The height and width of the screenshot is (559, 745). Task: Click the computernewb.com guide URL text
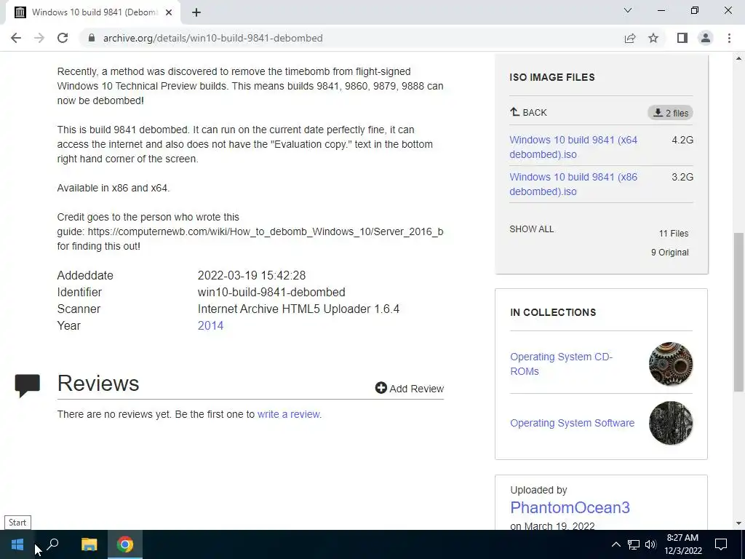click(265, 231)
